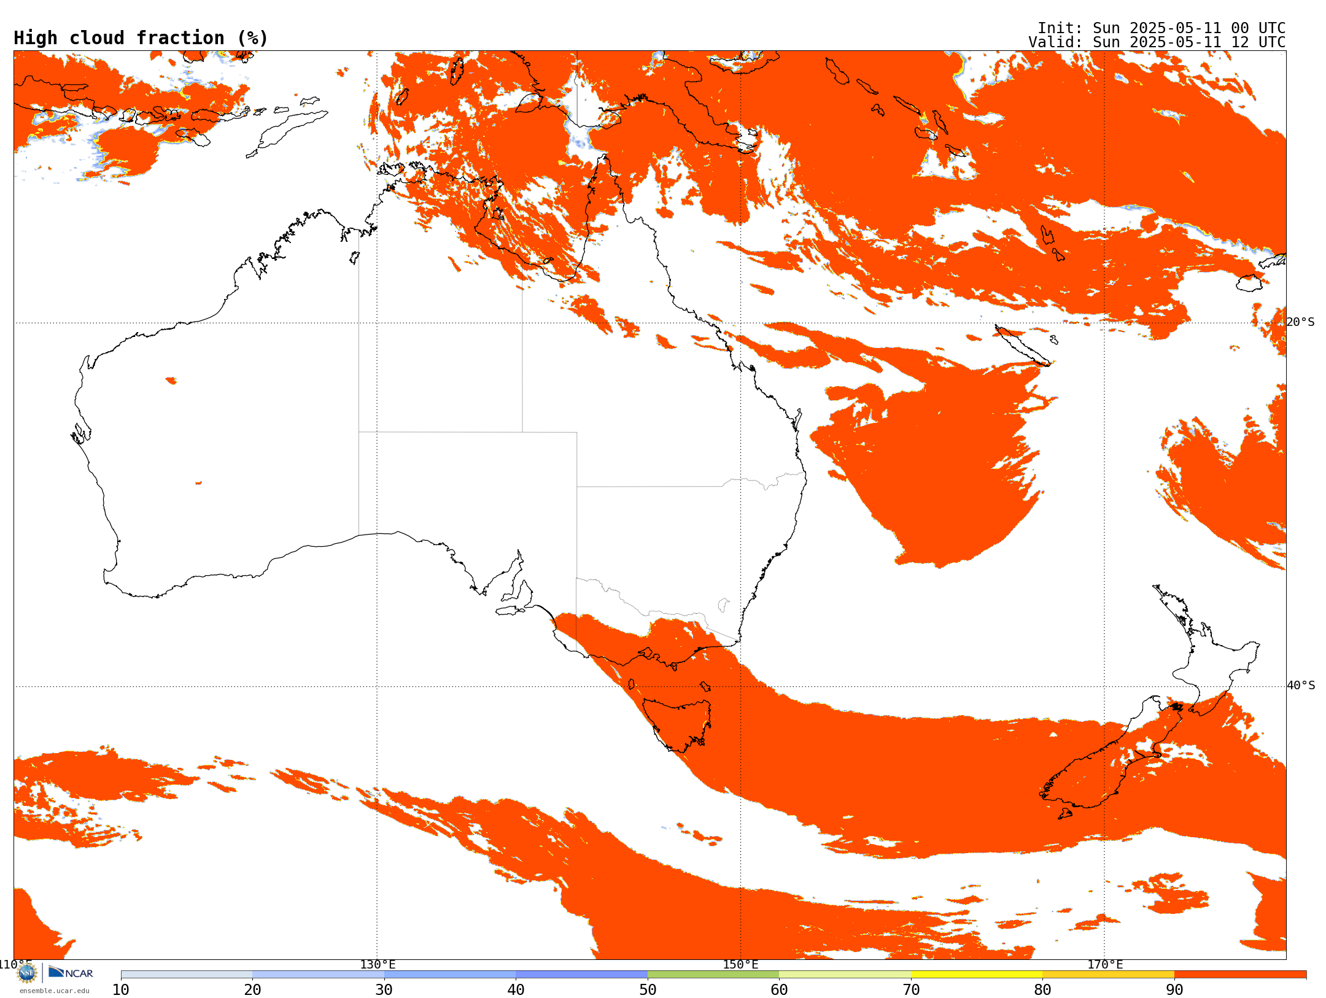Click the '130°E' longitude label
This screenshot has height=998, width=1326.
(378, 965)
